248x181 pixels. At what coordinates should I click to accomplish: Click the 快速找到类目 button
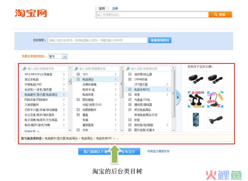[160, 40]
